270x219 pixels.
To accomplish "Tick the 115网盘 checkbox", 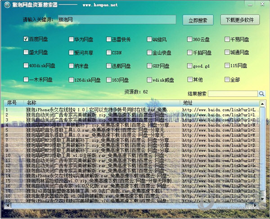I will click(227, 65).
